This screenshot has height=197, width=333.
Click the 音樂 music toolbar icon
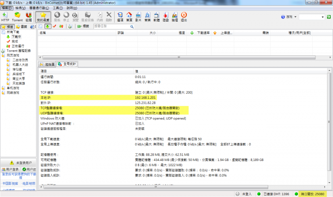(x=148, y=17)
